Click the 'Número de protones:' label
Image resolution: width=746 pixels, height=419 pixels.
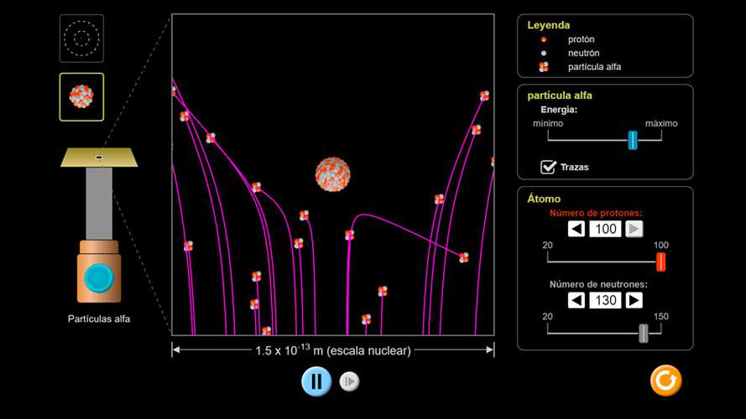click(x=596, y=214)
